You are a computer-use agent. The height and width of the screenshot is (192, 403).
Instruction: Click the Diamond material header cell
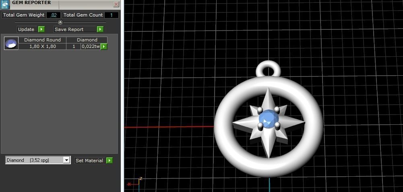(87, 40)
